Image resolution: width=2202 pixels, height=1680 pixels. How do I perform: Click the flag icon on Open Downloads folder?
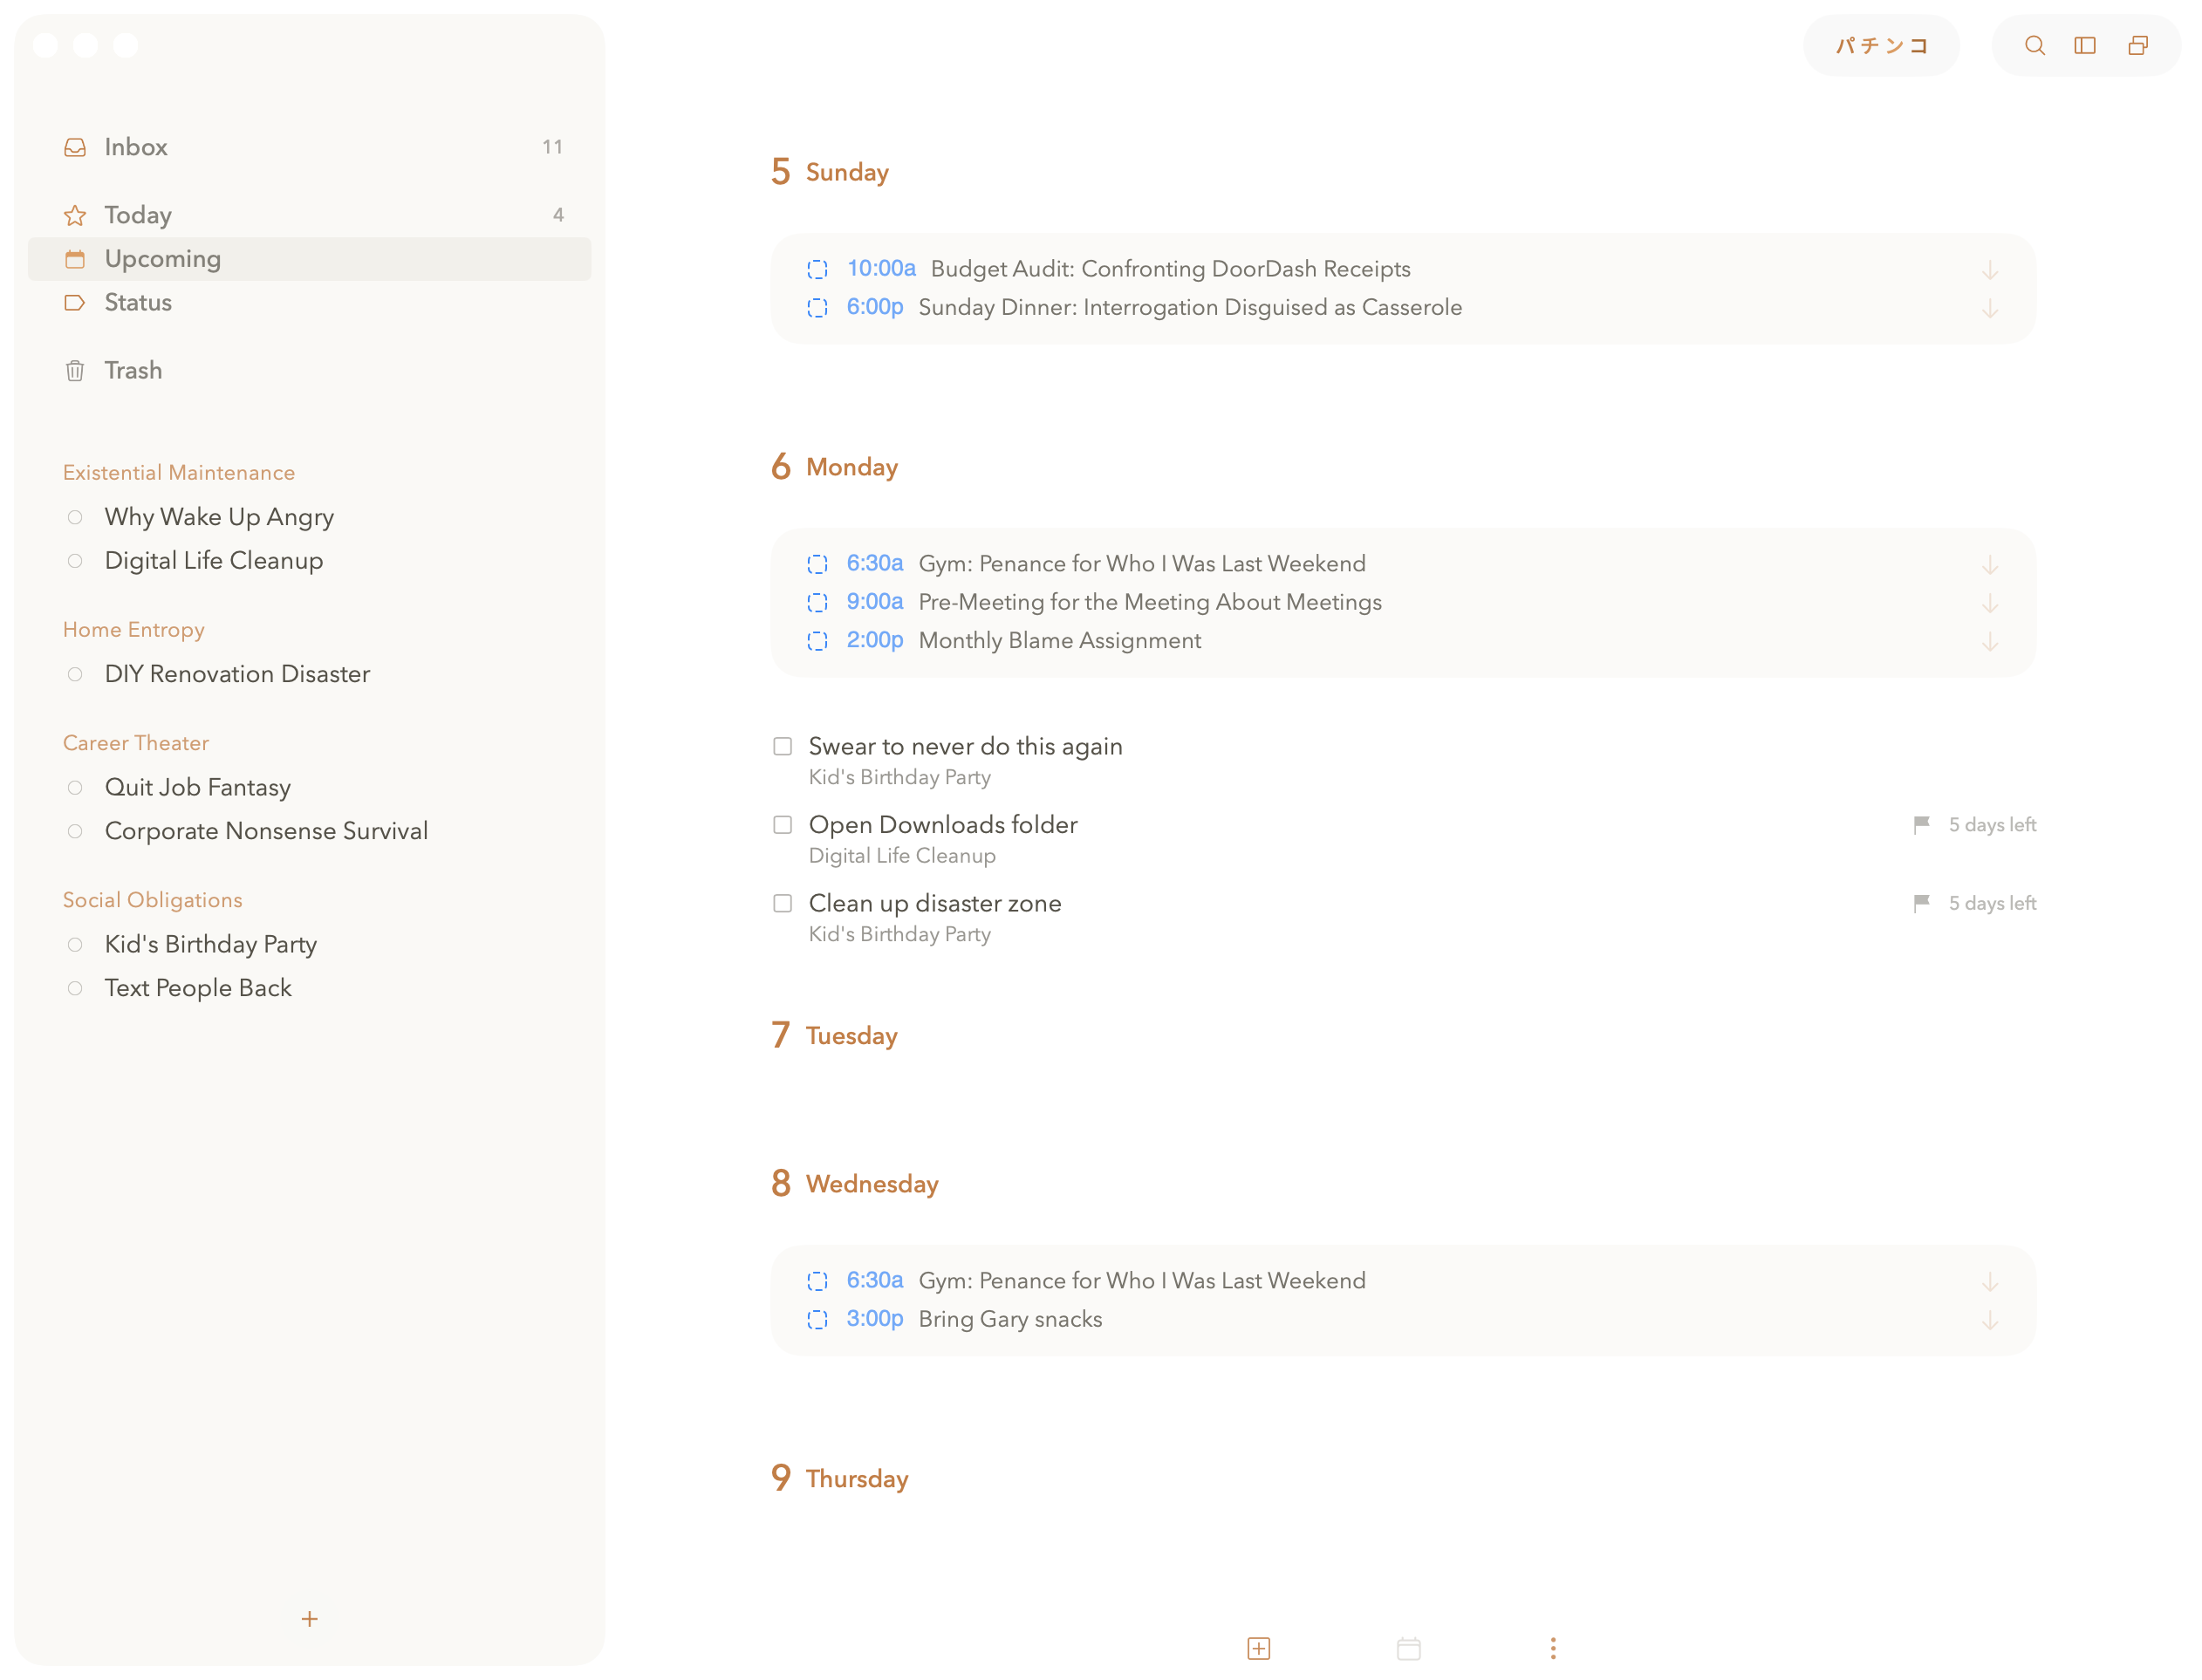click(1921, 825)
